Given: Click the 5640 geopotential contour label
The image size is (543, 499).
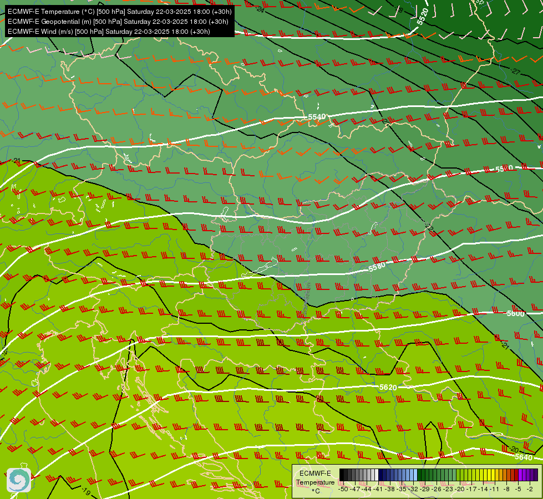Looking at the screenshot, I should point(523,457).
